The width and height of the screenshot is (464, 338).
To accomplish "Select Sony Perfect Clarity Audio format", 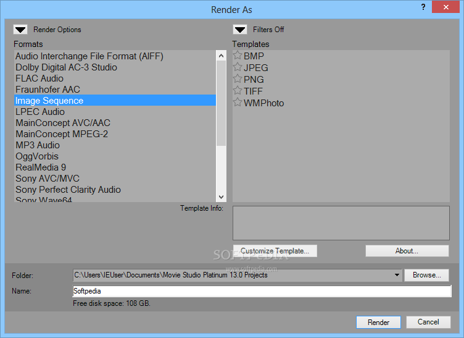I will point(115,189).
